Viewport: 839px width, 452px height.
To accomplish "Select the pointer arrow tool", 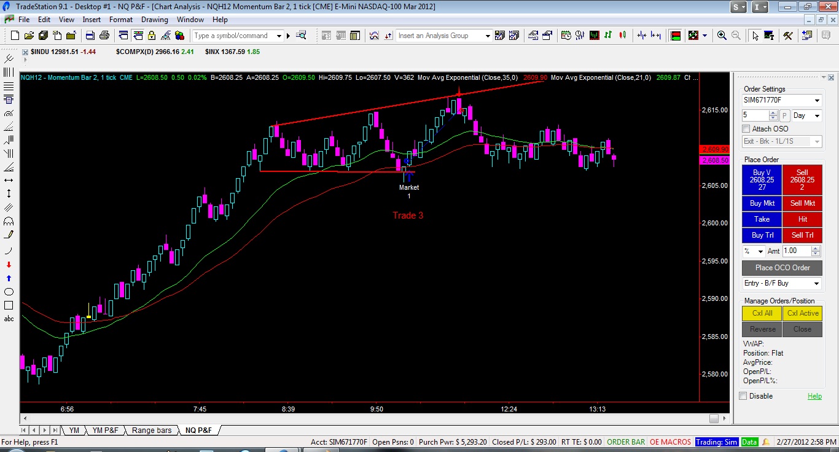I will pyautogui.click(x=755, y=36).
